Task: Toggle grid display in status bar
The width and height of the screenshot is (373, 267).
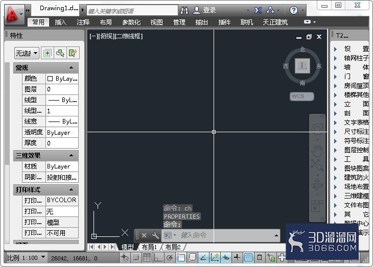Action: click(147, 257)
